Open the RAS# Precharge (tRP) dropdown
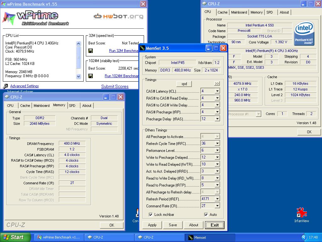 [217, 112]
